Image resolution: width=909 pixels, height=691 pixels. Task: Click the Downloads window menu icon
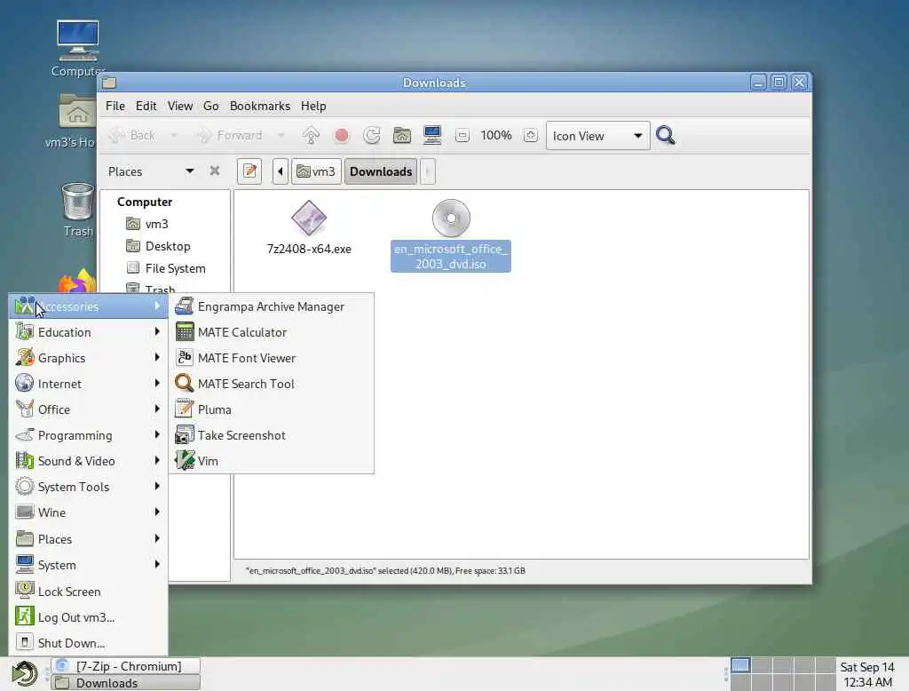pyautogui.click(x=109, y=83)
